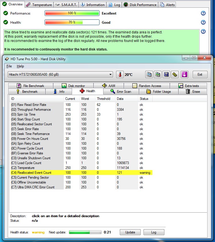The image size is (215, 242).
Task: Select the (09) Power On Hours Count row
Action: pyautogui.click(x=81, y=139)
